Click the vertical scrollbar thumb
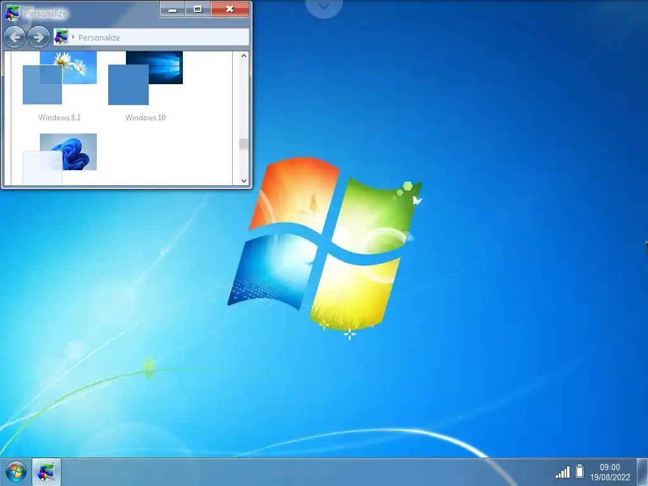Image resolution: width=648 pixels, height=486 pixels. tap(244, 144)
